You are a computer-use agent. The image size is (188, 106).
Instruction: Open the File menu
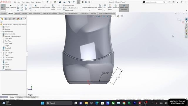click(15, 2)
